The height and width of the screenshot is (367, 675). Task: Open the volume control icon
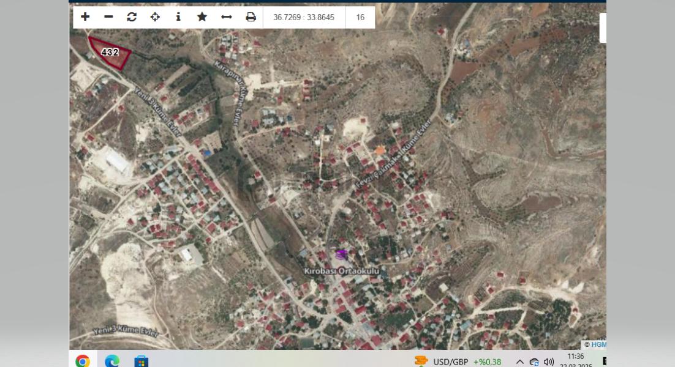pyautogui.click(x=549, y=362)
